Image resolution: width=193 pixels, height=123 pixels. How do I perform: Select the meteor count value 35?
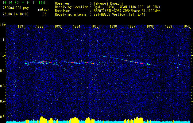pyautogui.click(x=44, y=14)
